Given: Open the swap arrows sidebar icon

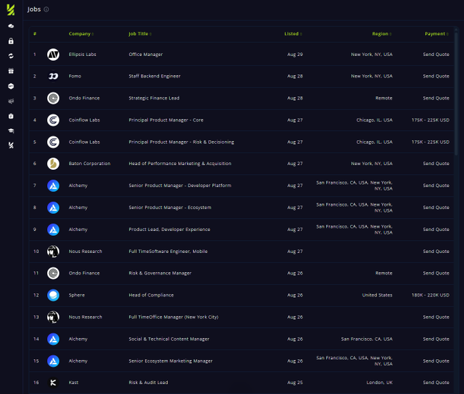Looking at the screenshot, I should tap(11, 56).
